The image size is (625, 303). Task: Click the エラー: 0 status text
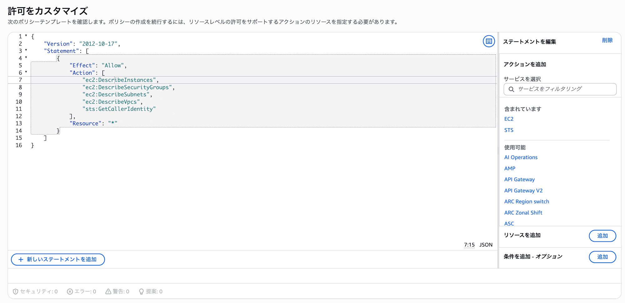pos(85,291)
